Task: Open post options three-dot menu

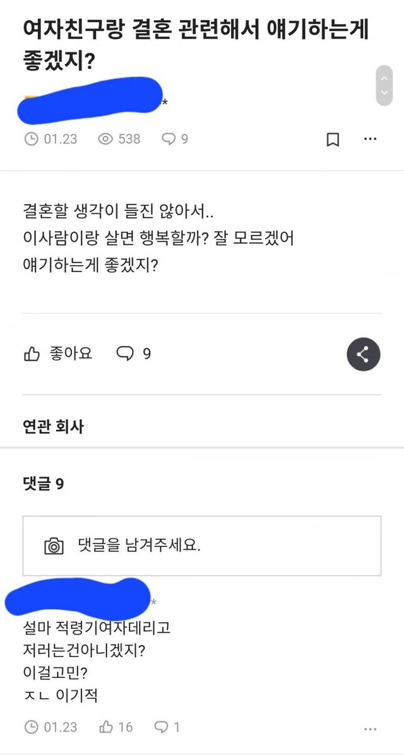Action: [371, 139]
